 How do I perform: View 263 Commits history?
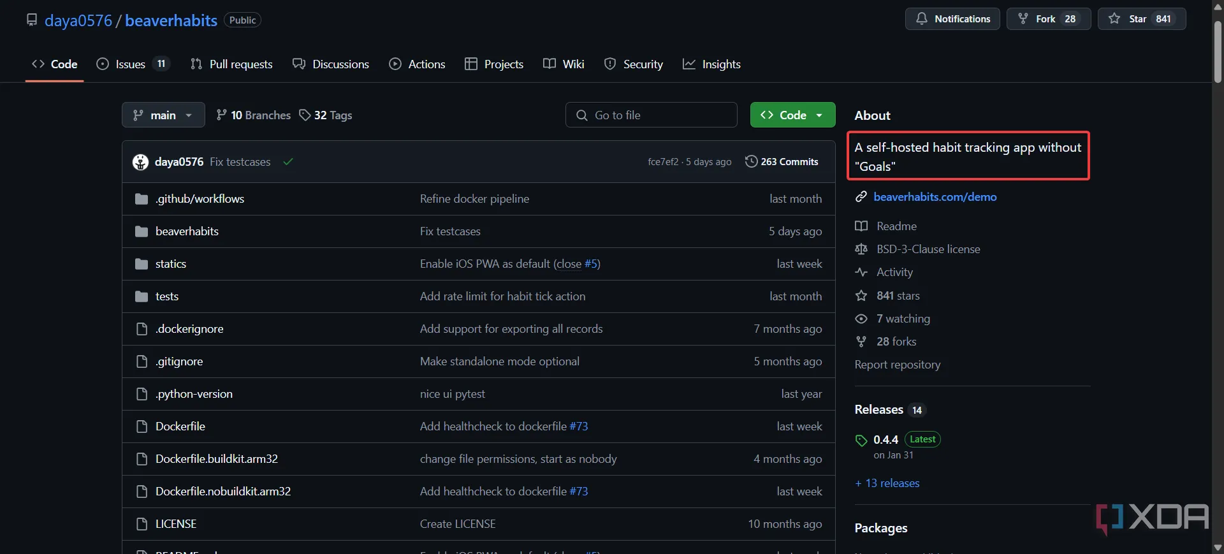pyautogui.click(x=782, y=162)
